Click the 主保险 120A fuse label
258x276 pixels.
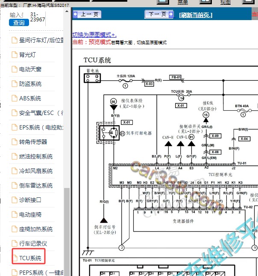[x=126, y=76]
